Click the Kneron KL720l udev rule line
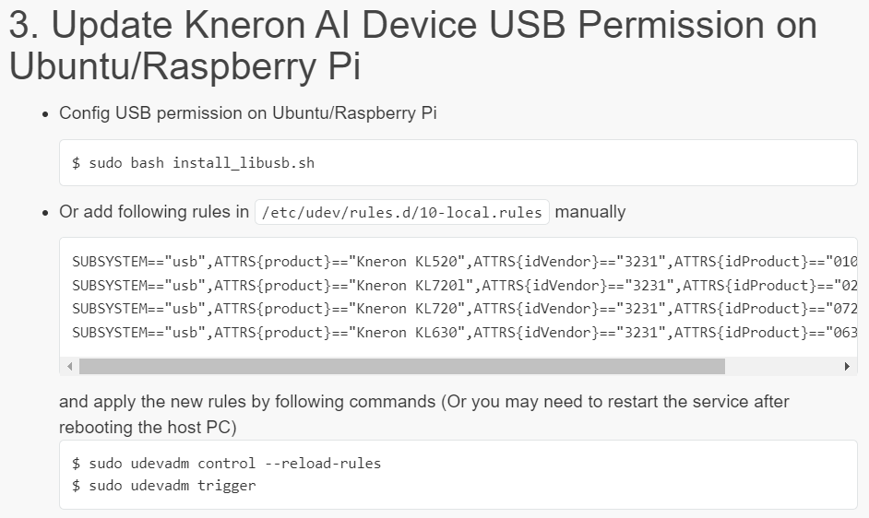Image resolution: width=869 pixels, height=518 pixels. tap(464, 286)
